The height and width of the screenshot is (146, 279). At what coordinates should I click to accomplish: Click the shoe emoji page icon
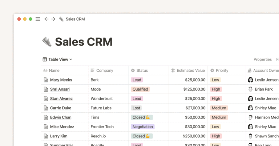pos(47,42)
